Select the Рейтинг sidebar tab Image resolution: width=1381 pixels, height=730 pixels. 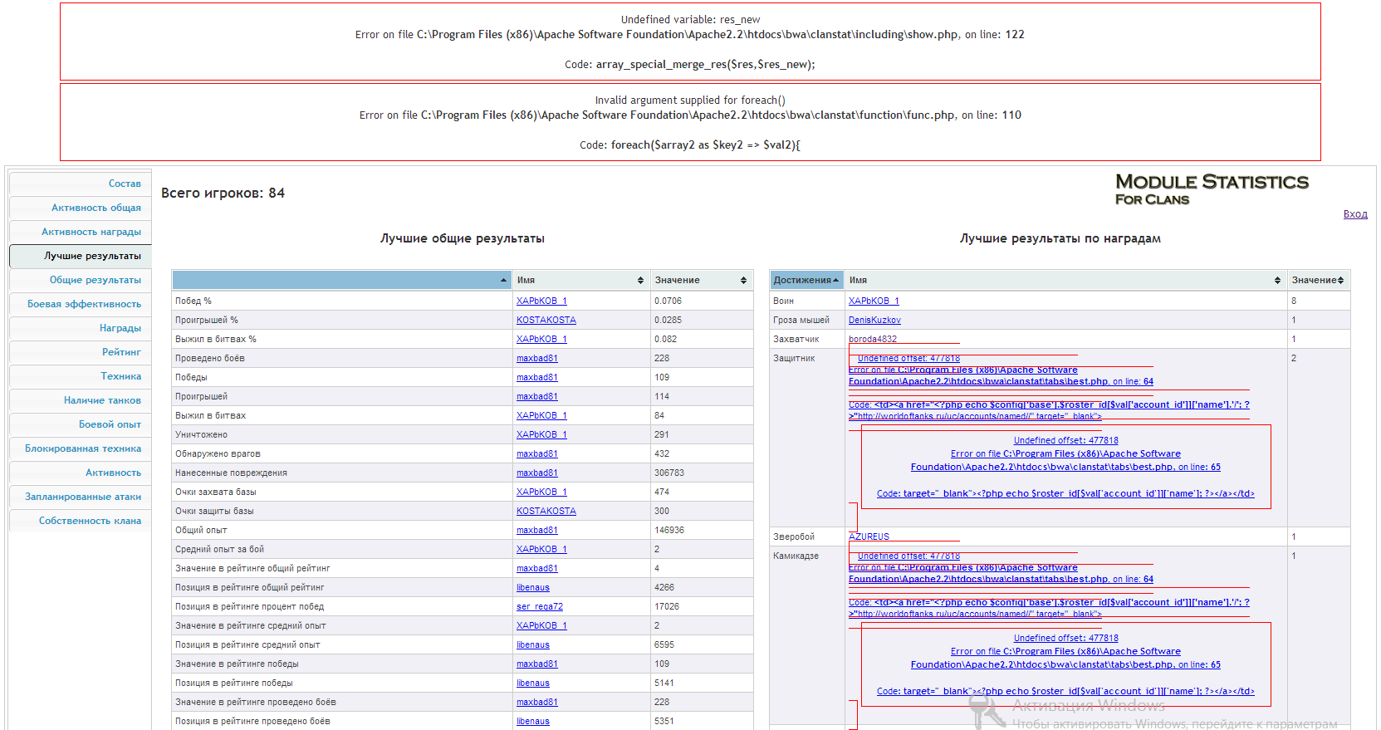coord(121,352)
